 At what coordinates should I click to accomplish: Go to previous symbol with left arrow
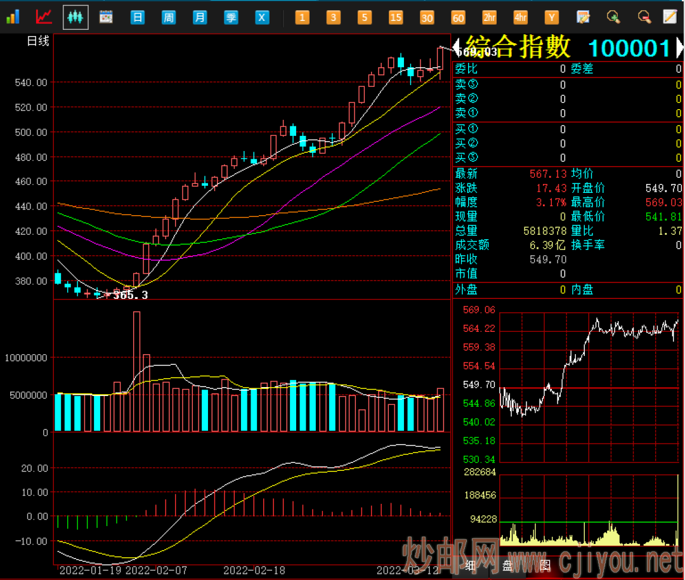[x=456, y=48]
